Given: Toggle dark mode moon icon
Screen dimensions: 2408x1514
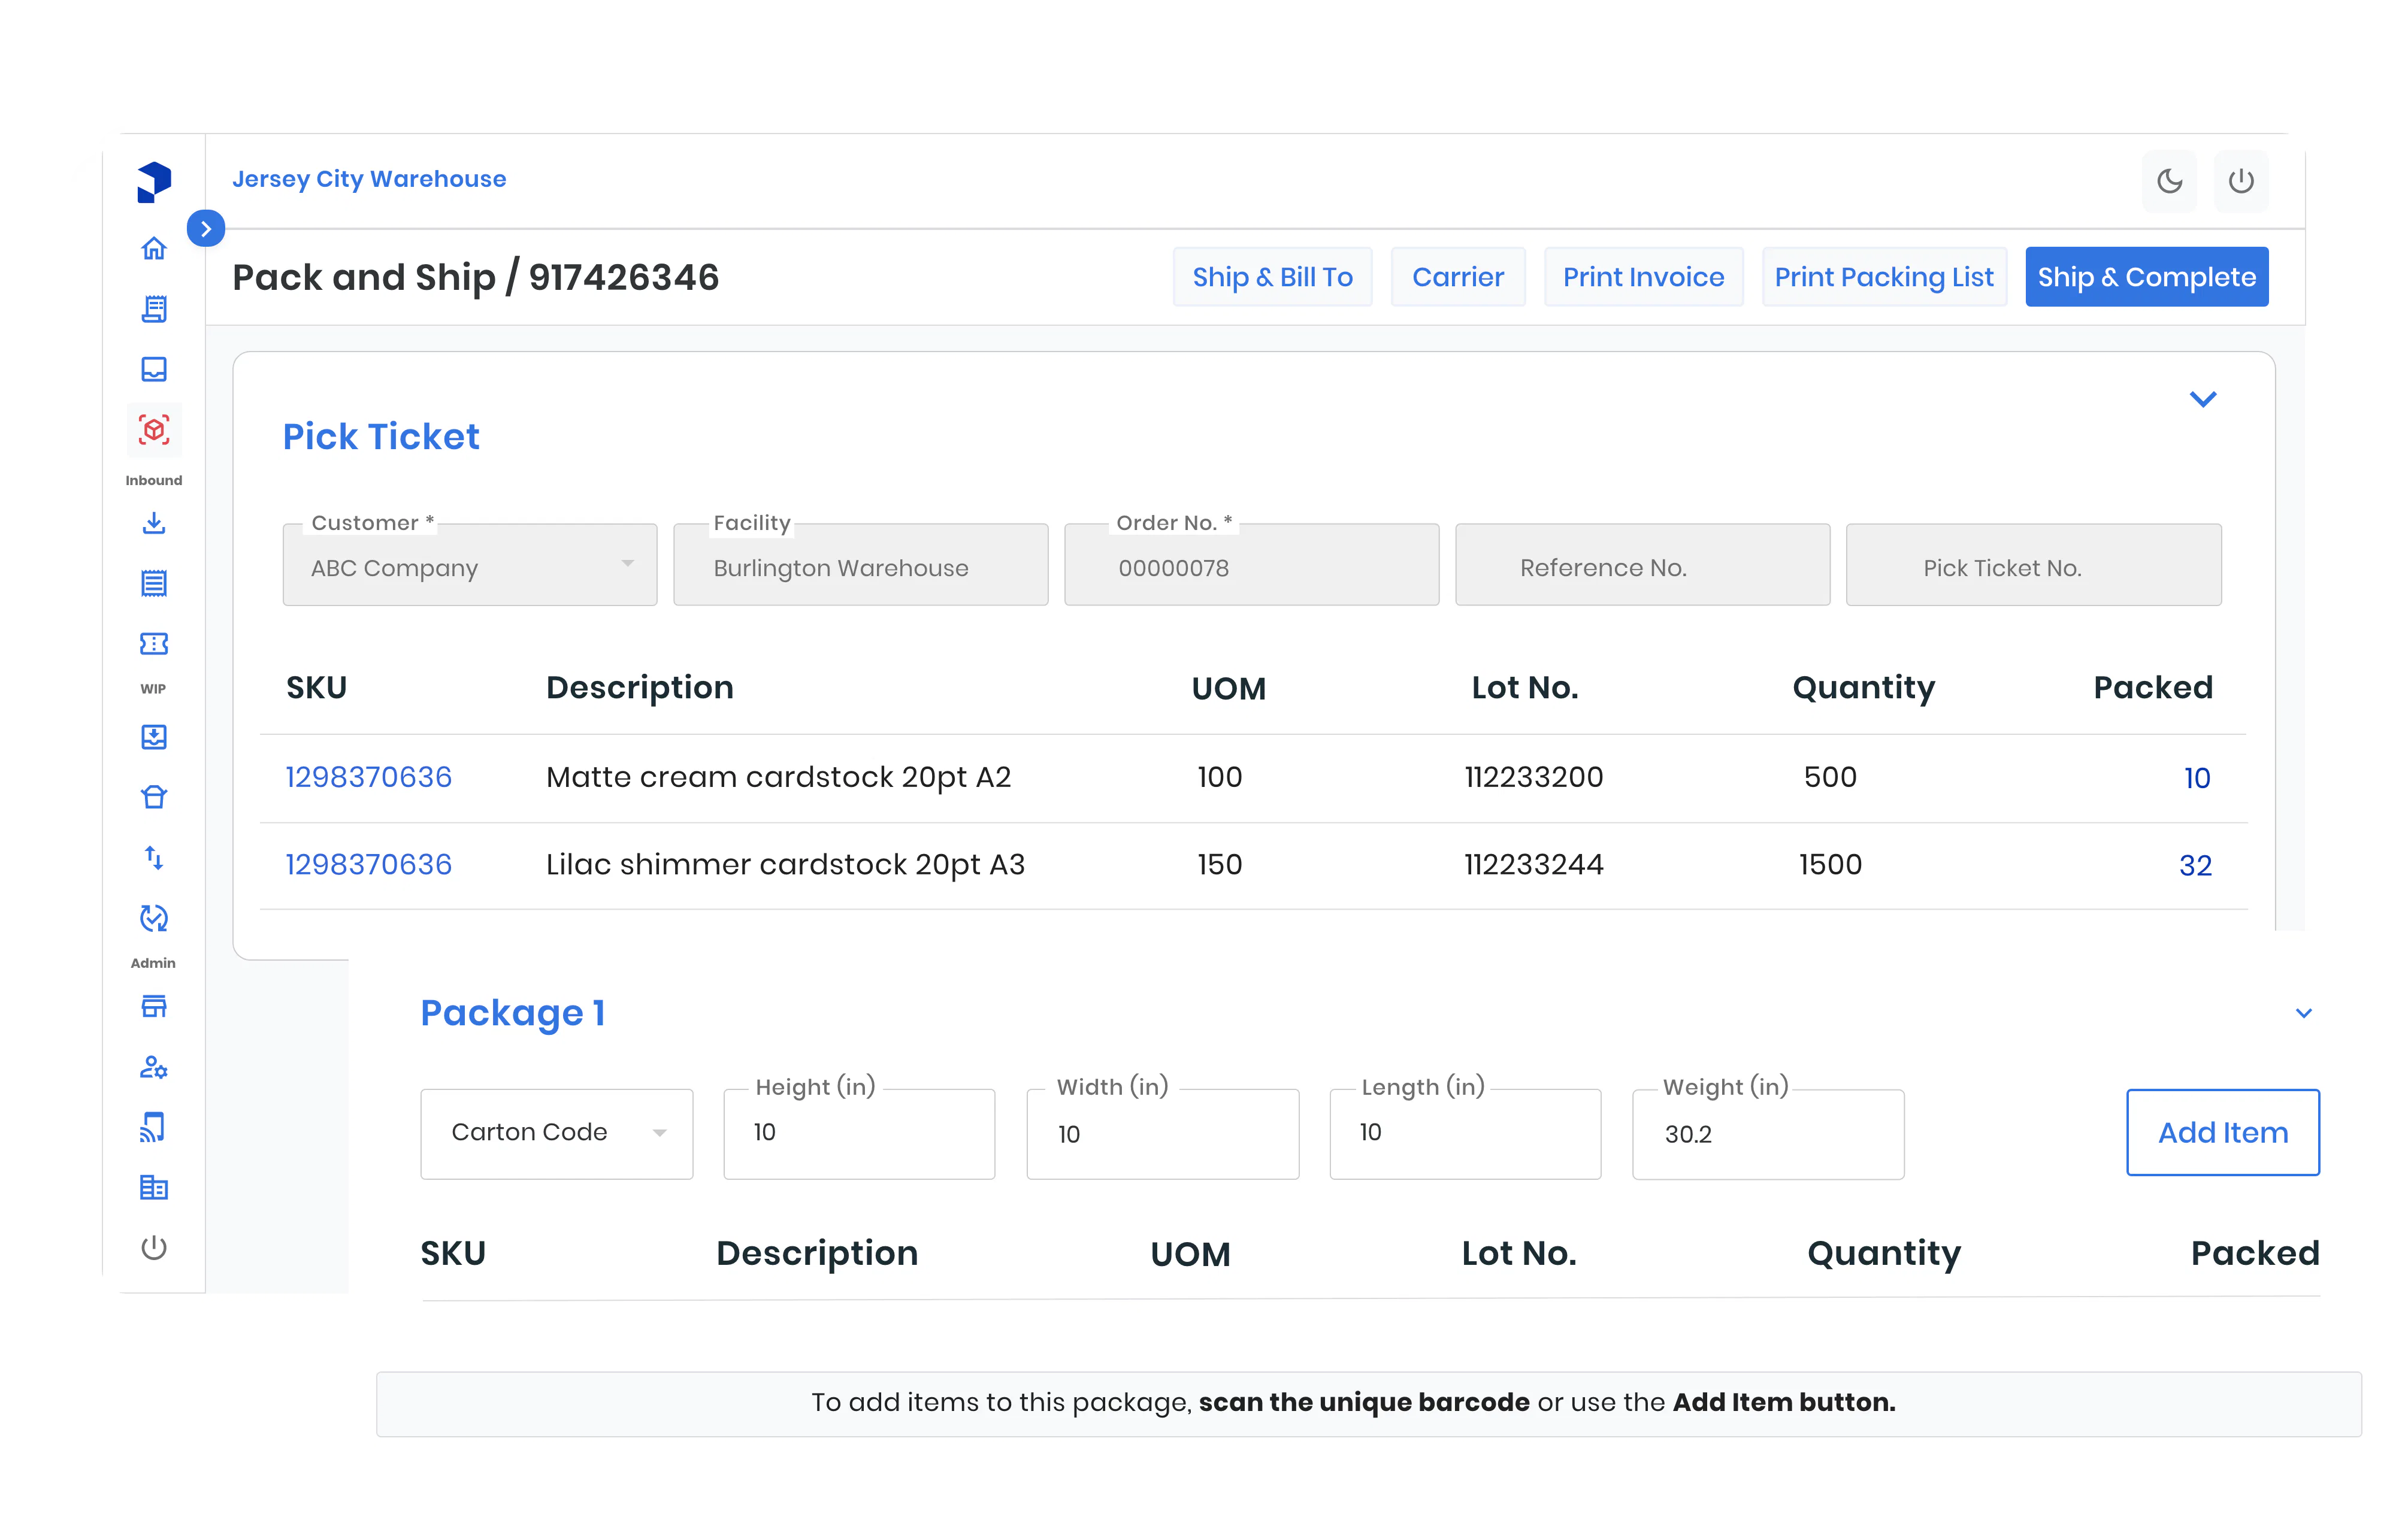Looking at the screenshot, I should point(2169,181).
